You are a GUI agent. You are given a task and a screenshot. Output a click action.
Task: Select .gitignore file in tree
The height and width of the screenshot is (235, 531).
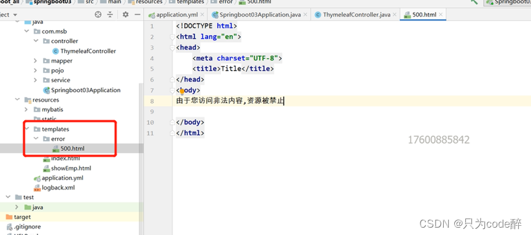coord(23,226)
